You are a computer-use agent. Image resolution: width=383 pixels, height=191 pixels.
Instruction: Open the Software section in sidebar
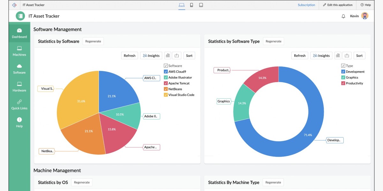point(19,69)
